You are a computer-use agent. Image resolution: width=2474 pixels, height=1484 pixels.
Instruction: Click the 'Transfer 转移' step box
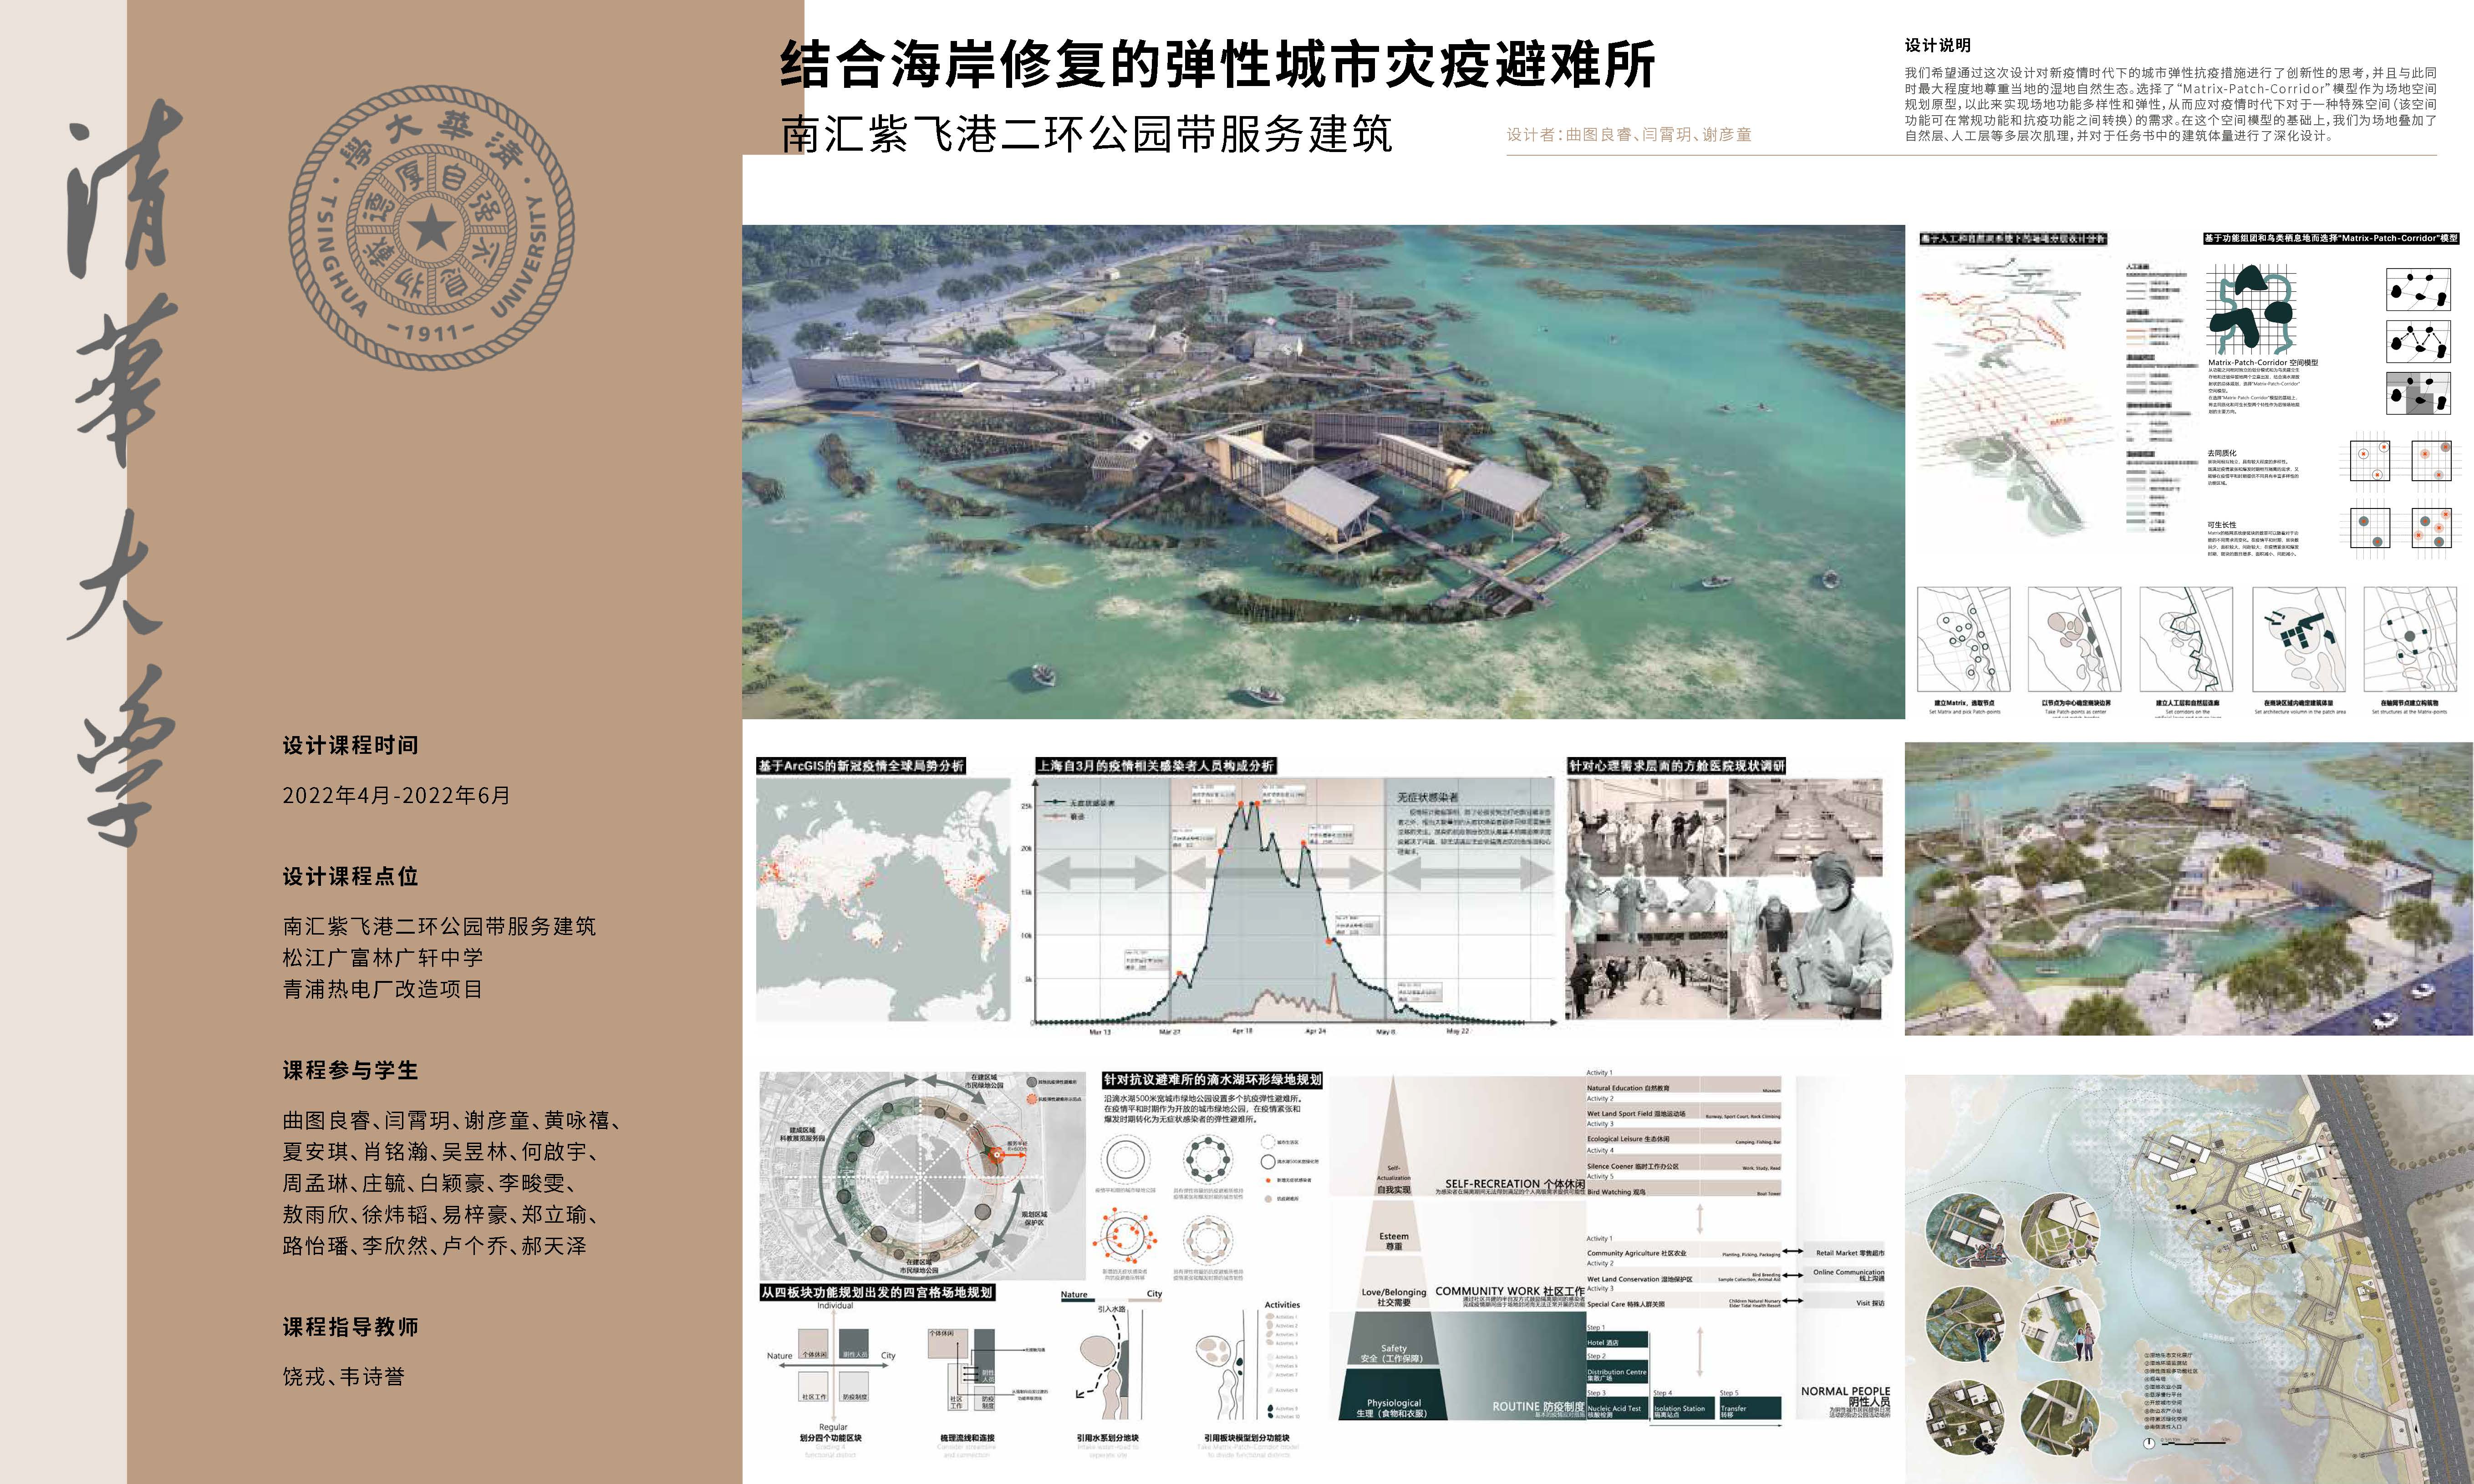click(x=1750, y=1407)
